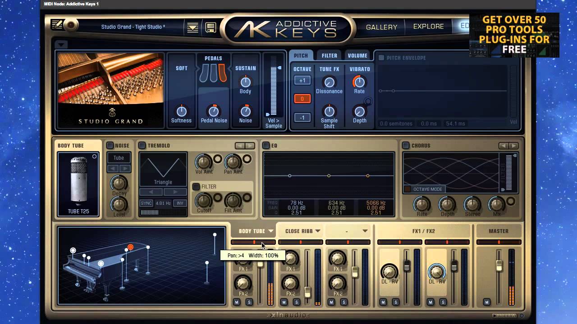Click the Sustain Noise knob
Screen dimensions: 577x324
click(245, 111)
